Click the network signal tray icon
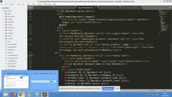 click(155, 95)
